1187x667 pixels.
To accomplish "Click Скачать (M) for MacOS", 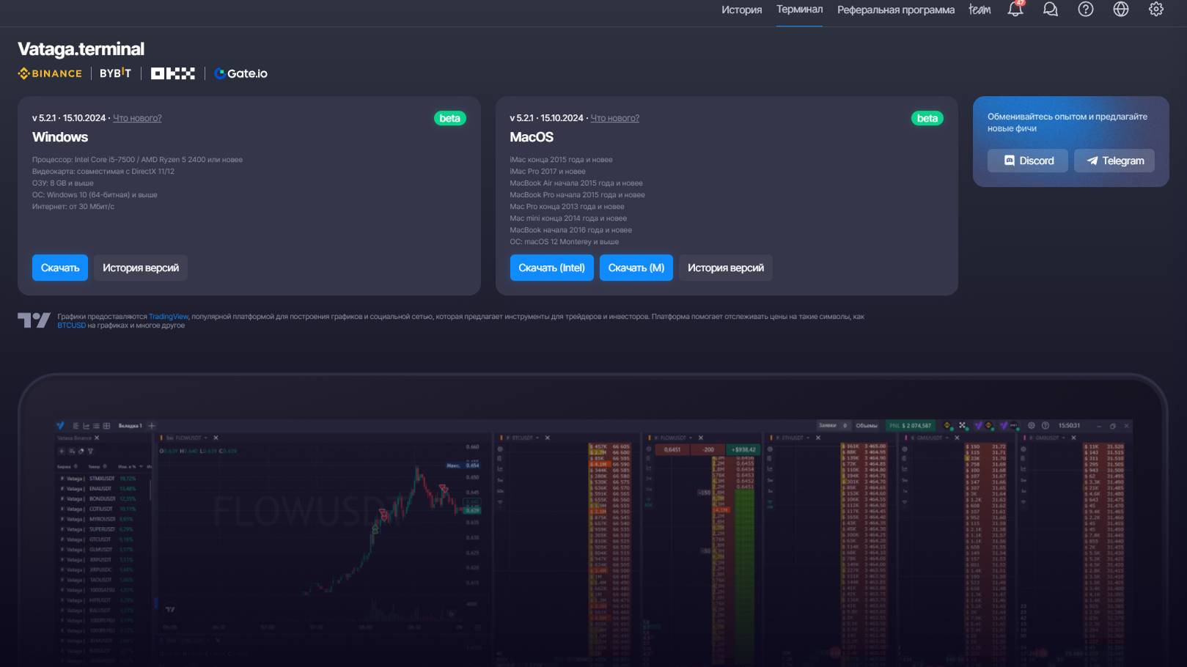I will tap(636, 268).
